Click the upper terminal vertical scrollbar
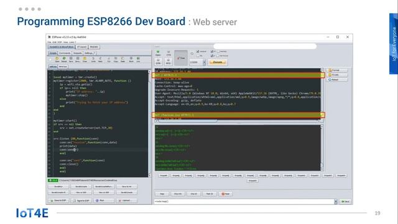The image size is (398, 224). click(322, 94)
